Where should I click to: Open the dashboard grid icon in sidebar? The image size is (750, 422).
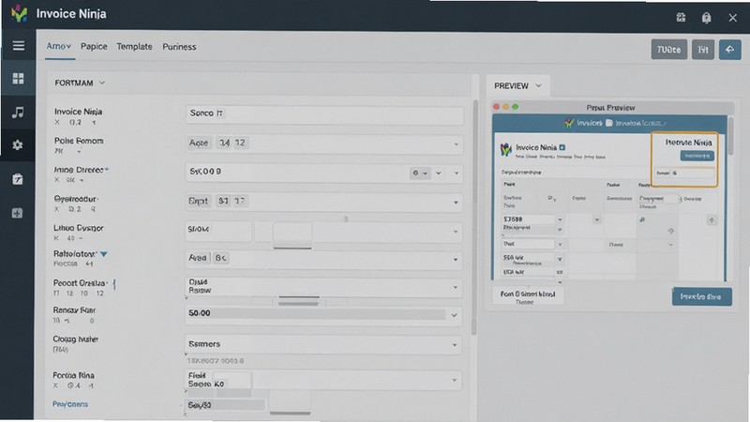18,79
